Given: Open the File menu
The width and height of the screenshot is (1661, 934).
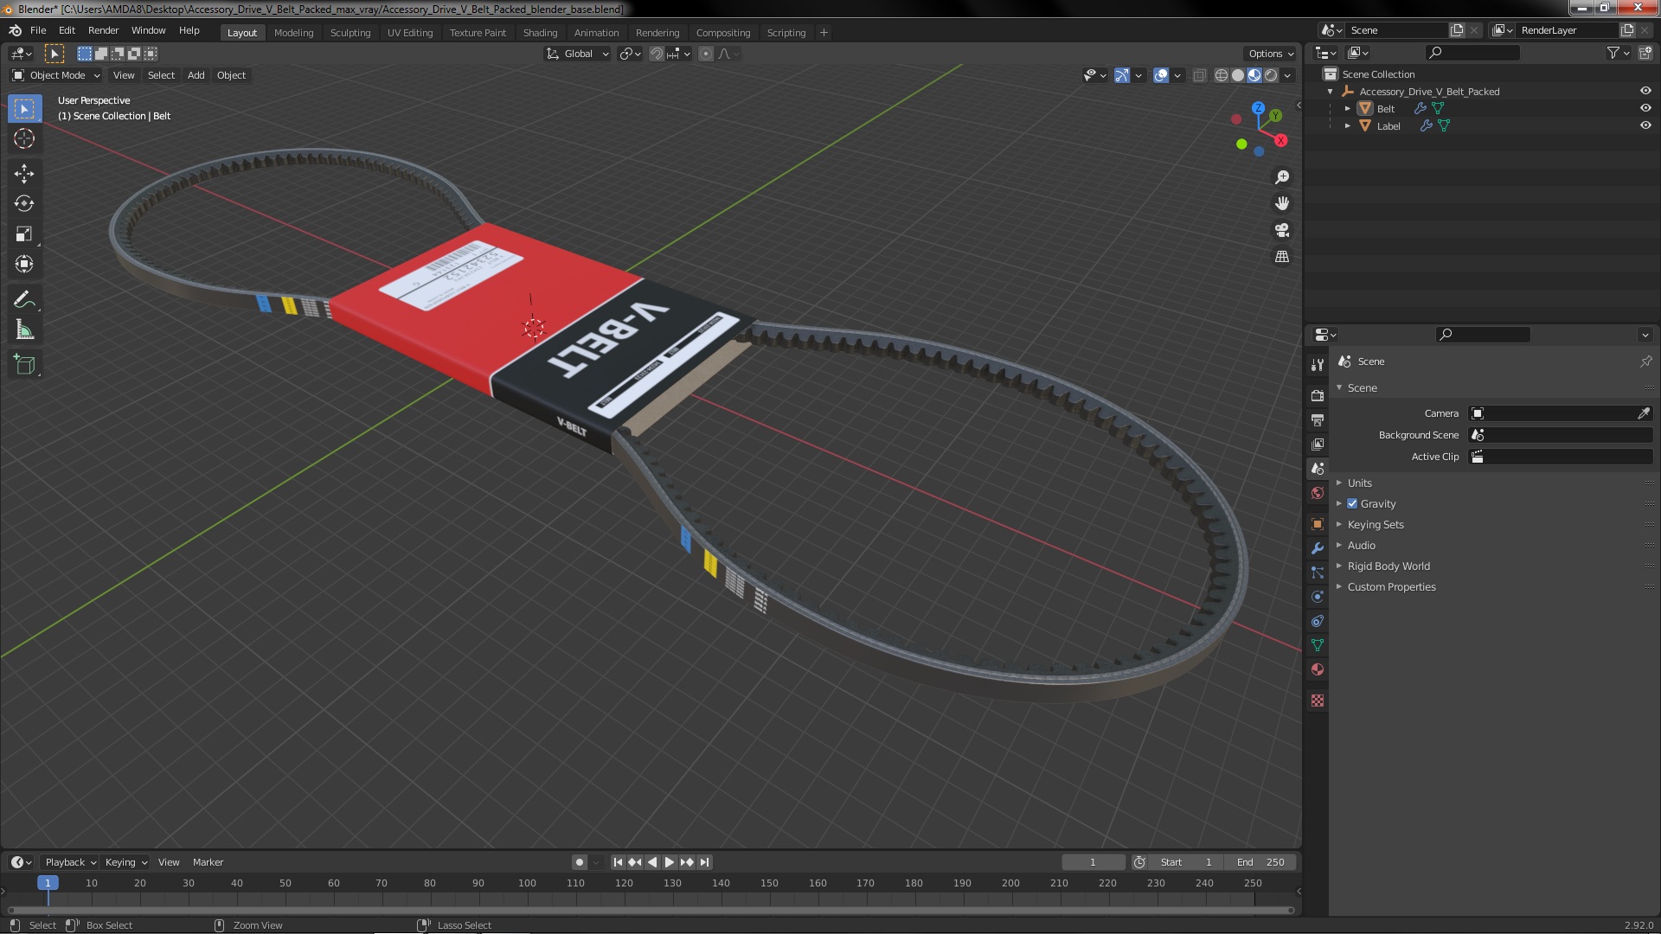Looking at the screenshot, I should 38,30.
